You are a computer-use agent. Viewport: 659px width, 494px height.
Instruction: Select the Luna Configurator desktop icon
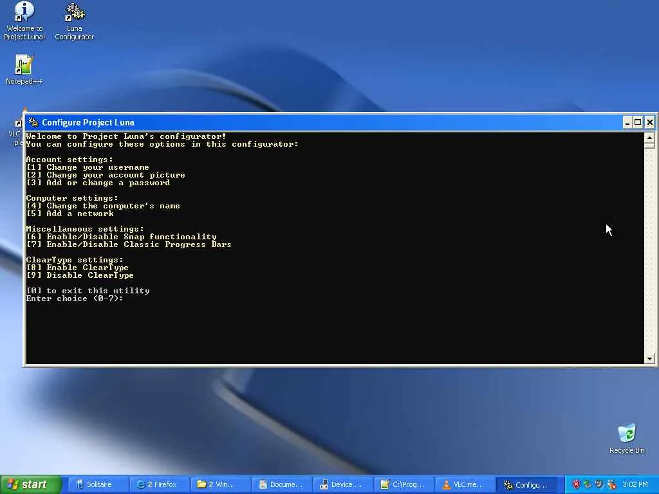(75, 21)
